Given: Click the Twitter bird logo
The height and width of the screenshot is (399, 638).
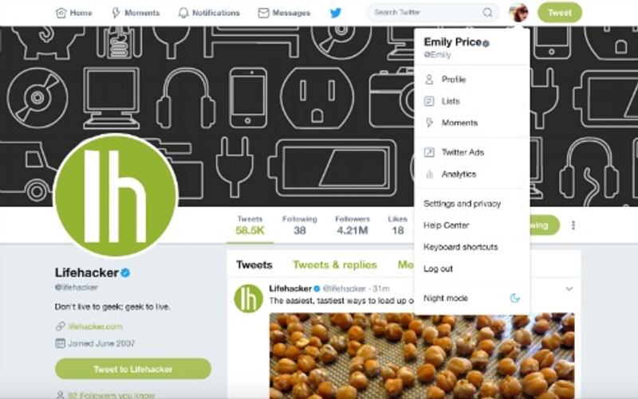Looking at the screenshot, I should tap(336, 13).
